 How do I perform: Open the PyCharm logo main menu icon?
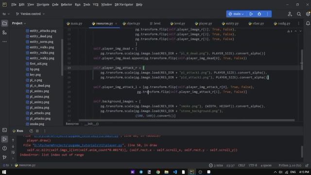tap(4, 4)
